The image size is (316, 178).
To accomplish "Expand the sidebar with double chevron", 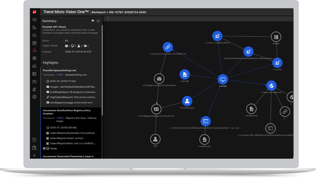I will [x=34, y=155].
